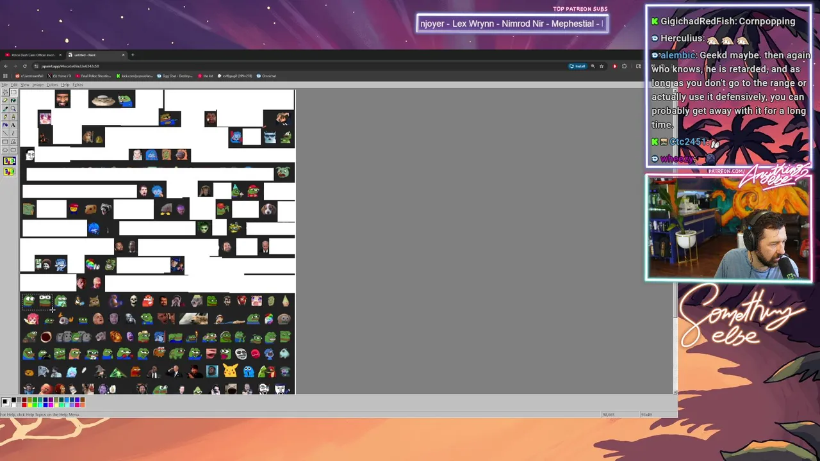The width and height of the screenshot is (820, 461).
Task: Open the Home / X bookmark
Action: [x=60, y=76]
